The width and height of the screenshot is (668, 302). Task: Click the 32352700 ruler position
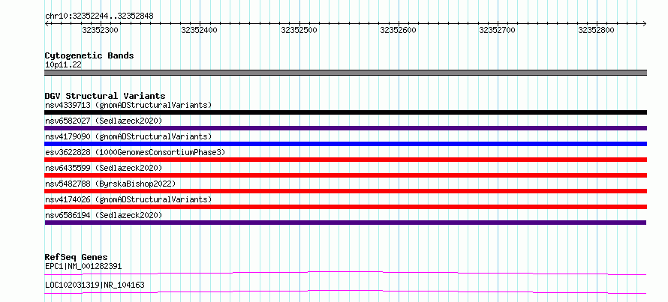498,30
